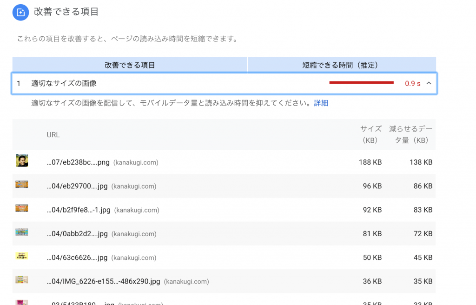Click the 188 KB size cell
Image resolution: width=476 pixels, height=305 pixels.
click(370, 162)
